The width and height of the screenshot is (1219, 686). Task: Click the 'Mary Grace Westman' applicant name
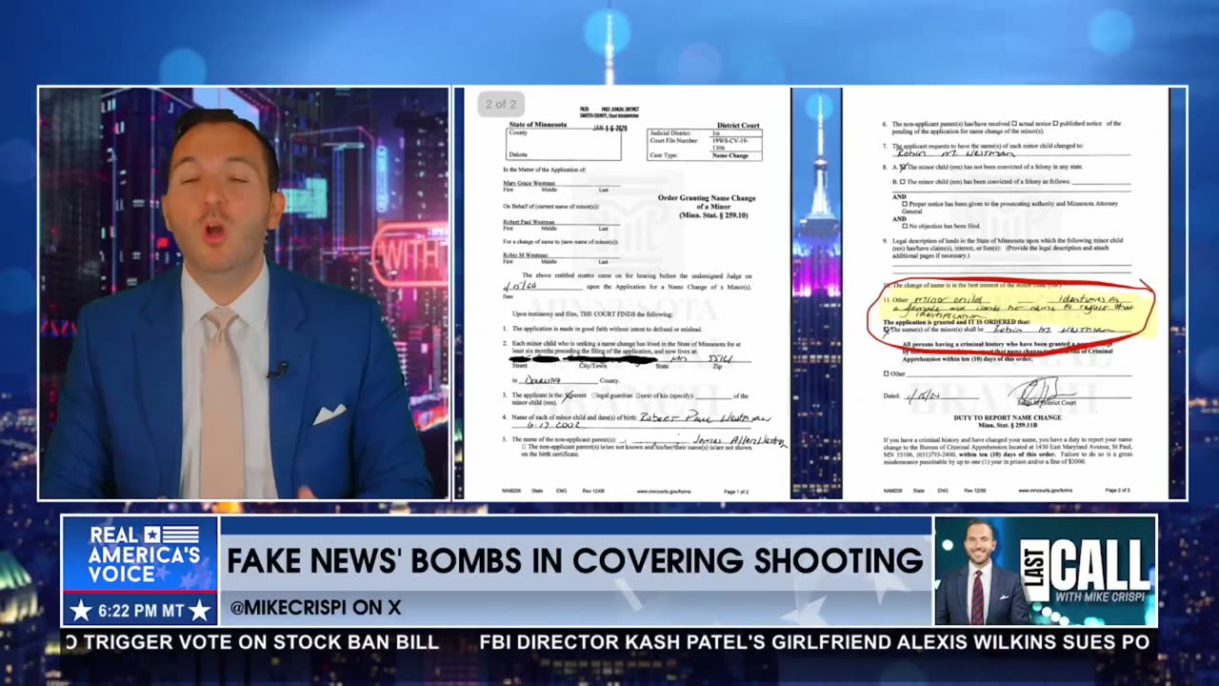point(529,182)
